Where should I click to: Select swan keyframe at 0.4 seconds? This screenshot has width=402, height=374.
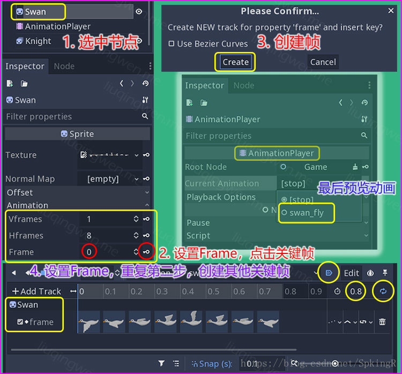(x=191, y=321)
